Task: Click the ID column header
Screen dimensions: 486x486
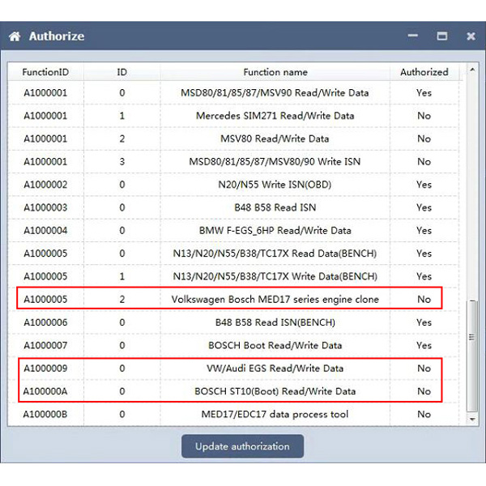Action: 122,72
